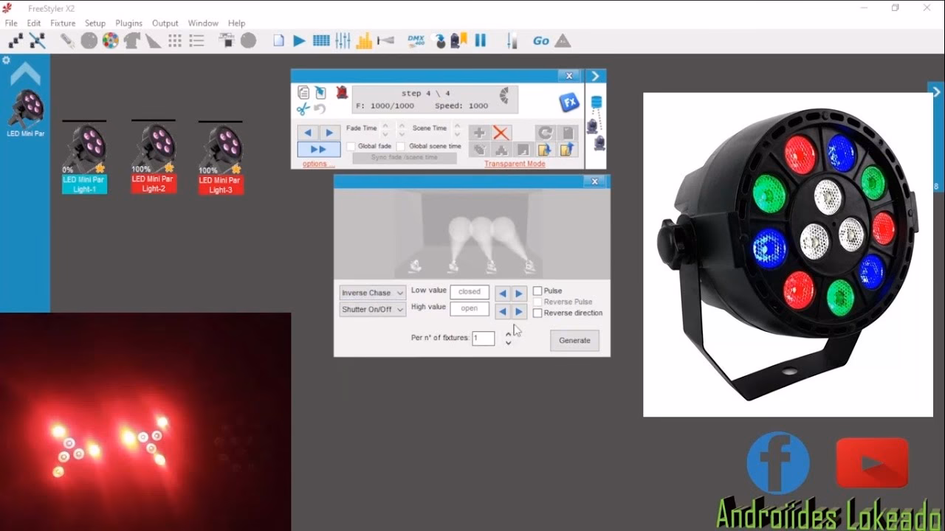The image size is (945, 531).
Task: Click the DMX 400 toolbar icon
Action: point(416,41)
